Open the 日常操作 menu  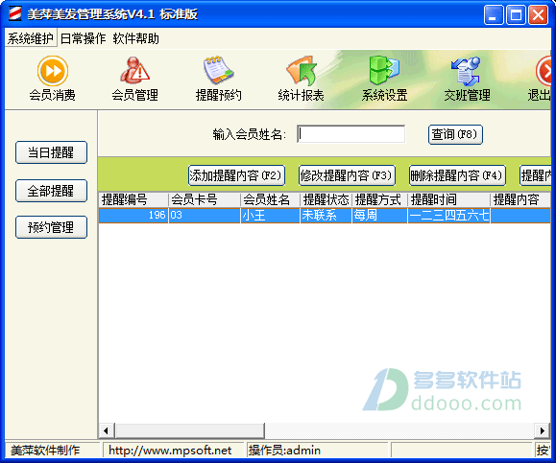[83, 38]
